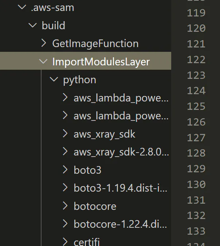Select the botocore folder name
The width and height of the screenshot is (220, 246).
(95, 206)
